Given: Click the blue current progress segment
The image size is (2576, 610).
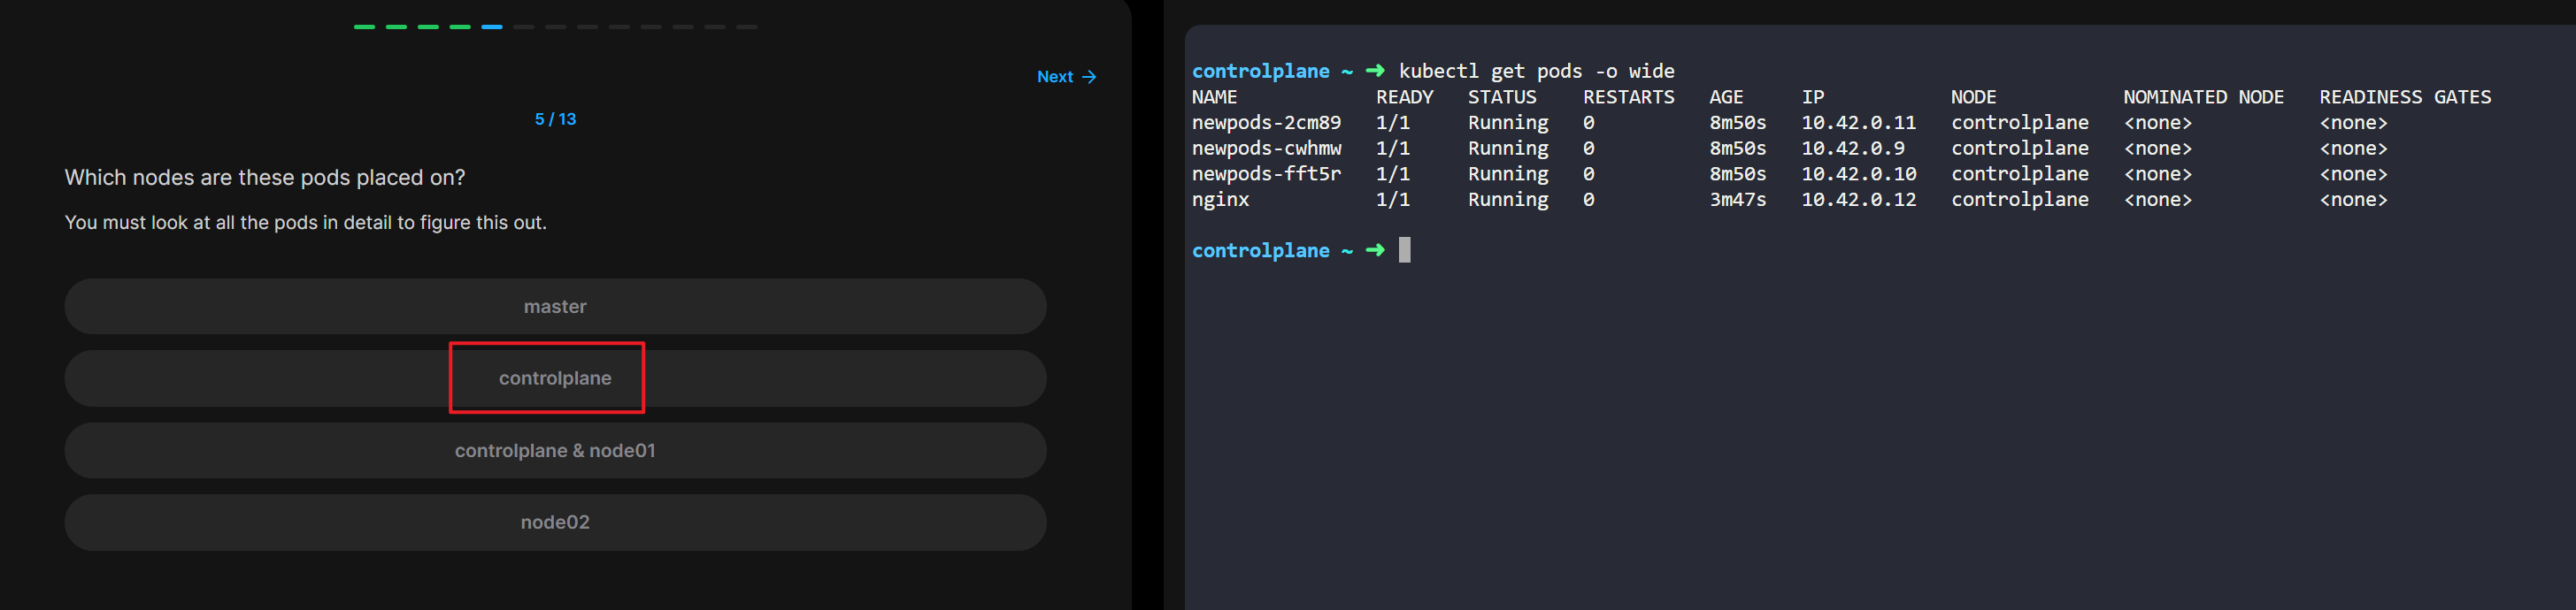Looking at the screenshot, I should 492,27.
